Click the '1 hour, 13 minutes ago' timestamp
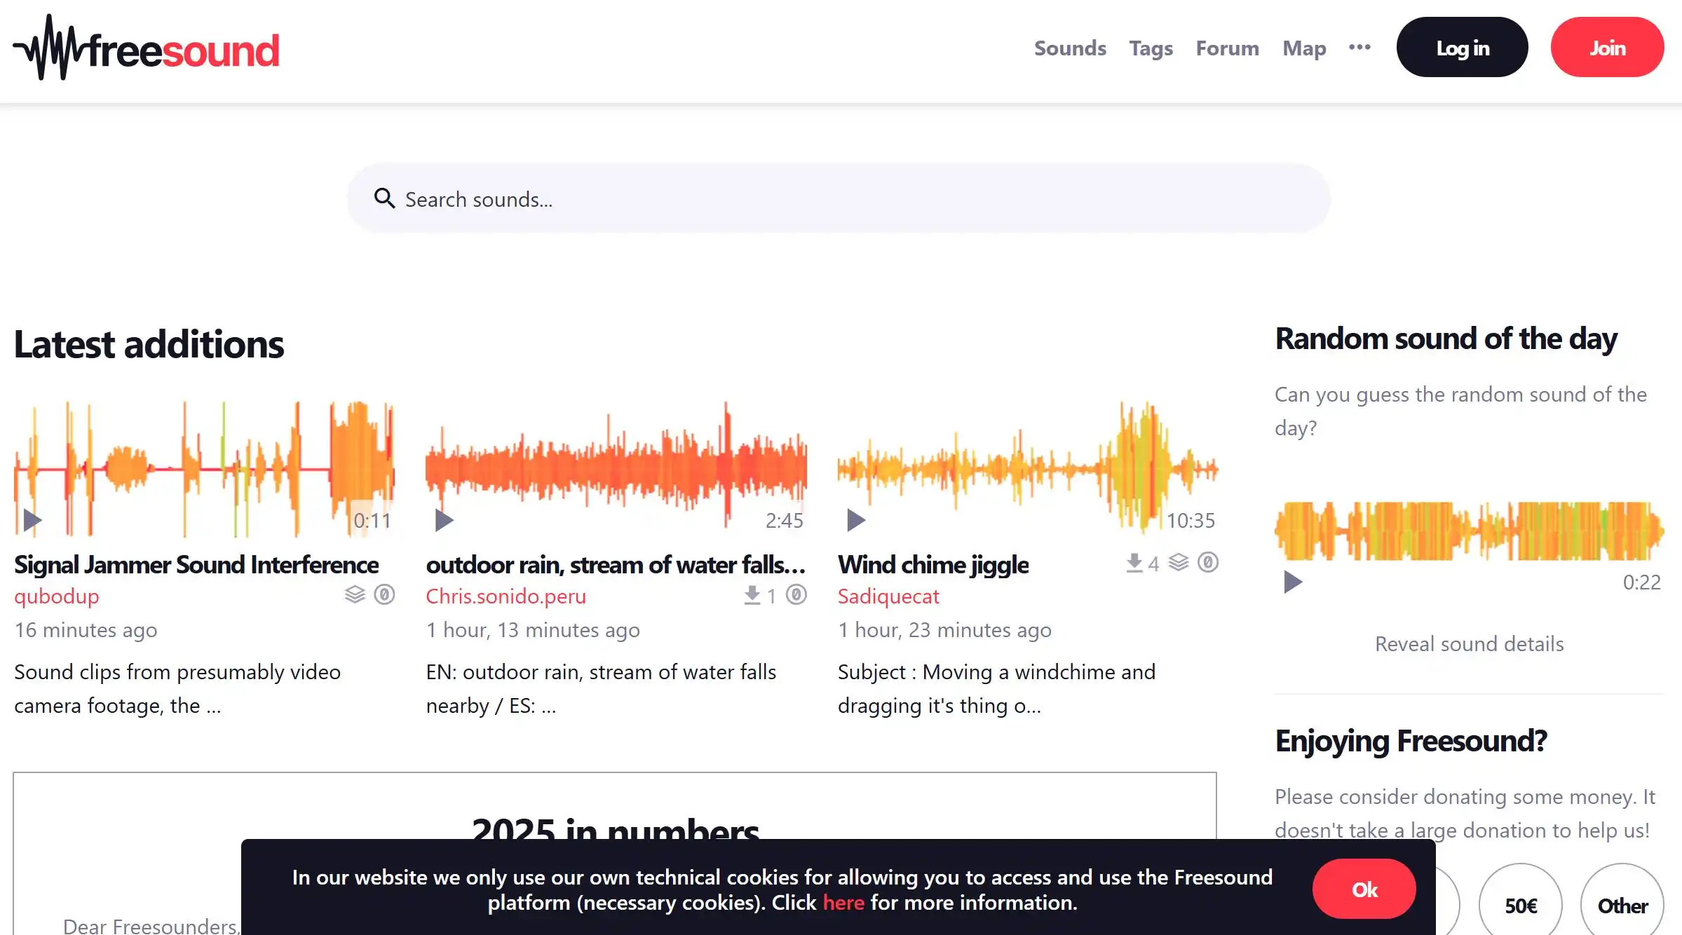 pyautogui.click(x=533, y=629)
